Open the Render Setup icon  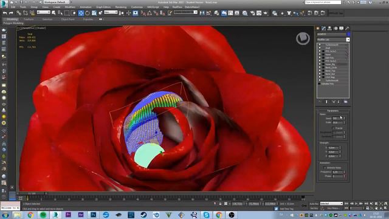click(252, 13)
